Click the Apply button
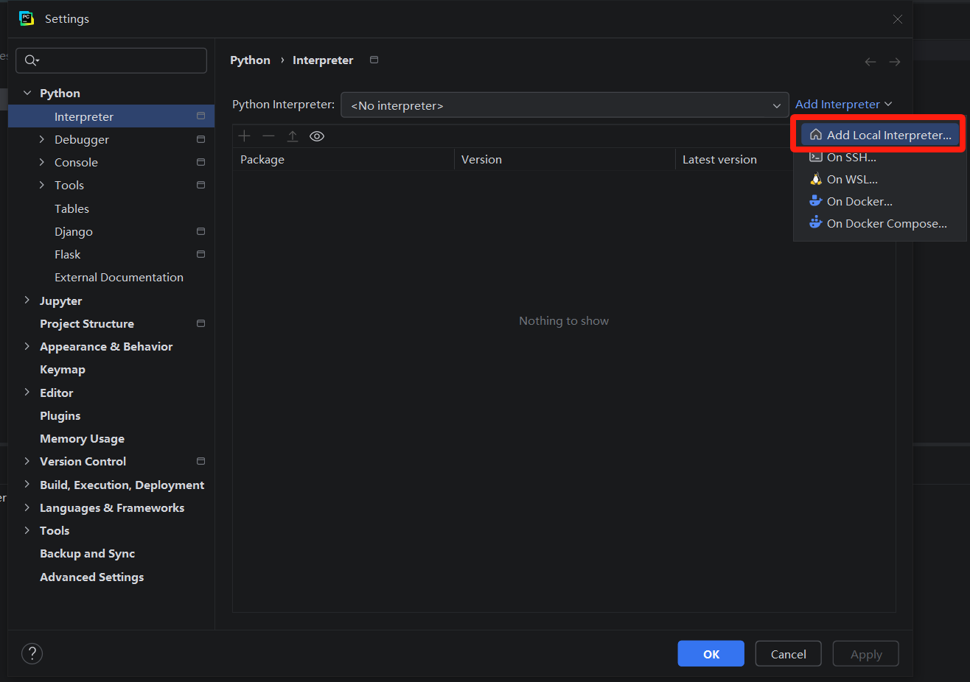Image resolution: width=970 pixels, height=682 pixels. coord(865,654)
